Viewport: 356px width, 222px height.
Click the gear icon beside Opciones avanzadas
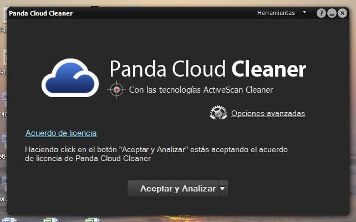(x=218, y=113)
